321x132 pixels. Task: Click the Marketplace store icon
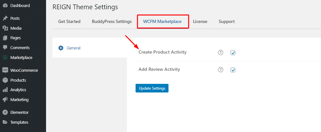click(5, 57)
